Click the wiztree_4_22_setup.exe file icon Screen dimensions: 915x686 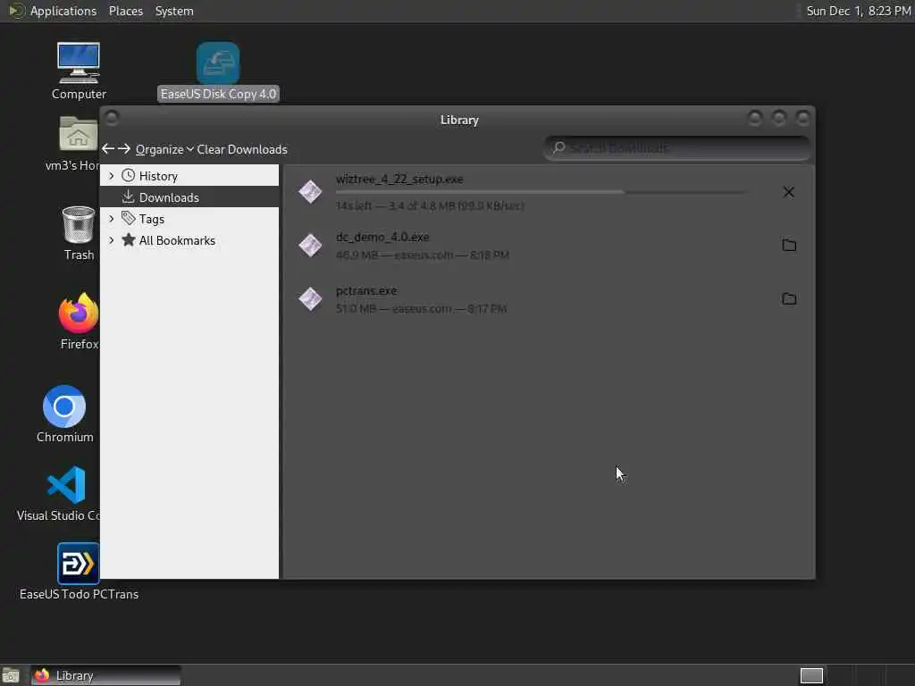pos(310,192)
